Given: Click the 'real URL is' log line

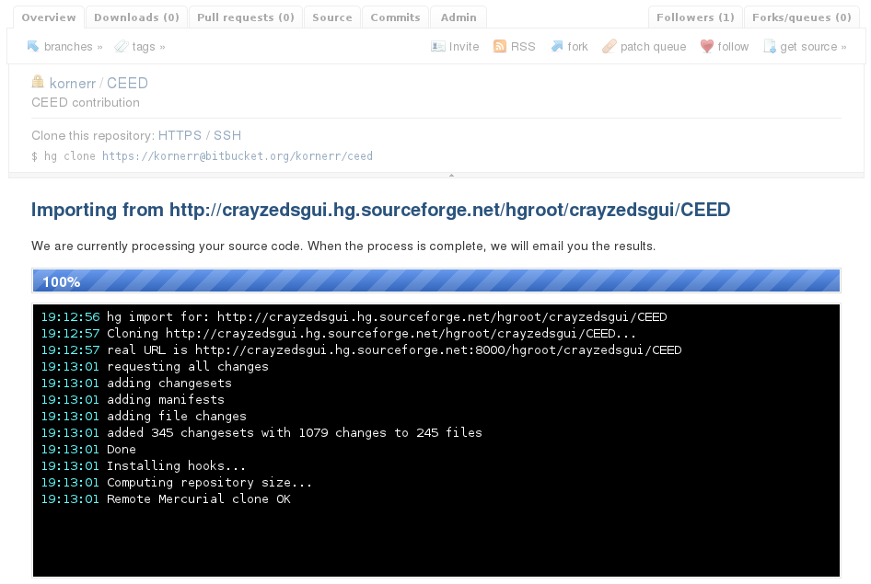Looking at the screenshot, I should click(x=361, y=350).
